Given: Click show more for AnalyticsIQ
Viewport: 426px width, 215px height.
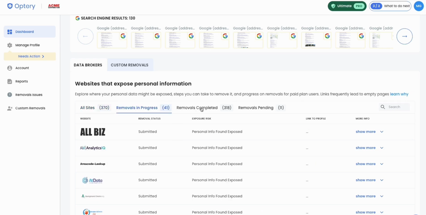Looking at the screenshot, I should point(366,148).
